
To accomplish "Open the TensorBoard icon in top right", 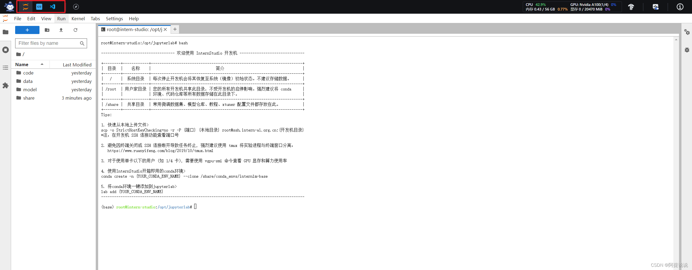I will click(x=631, y=7).
